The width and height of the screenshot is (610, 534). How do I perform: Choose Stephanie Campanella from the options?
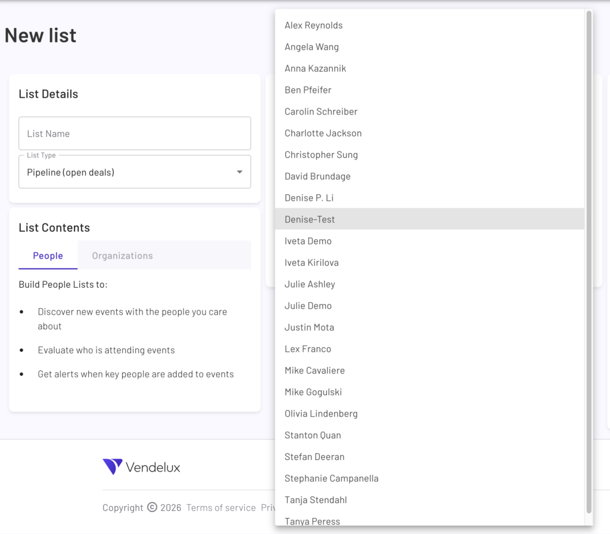coord(331,479)
